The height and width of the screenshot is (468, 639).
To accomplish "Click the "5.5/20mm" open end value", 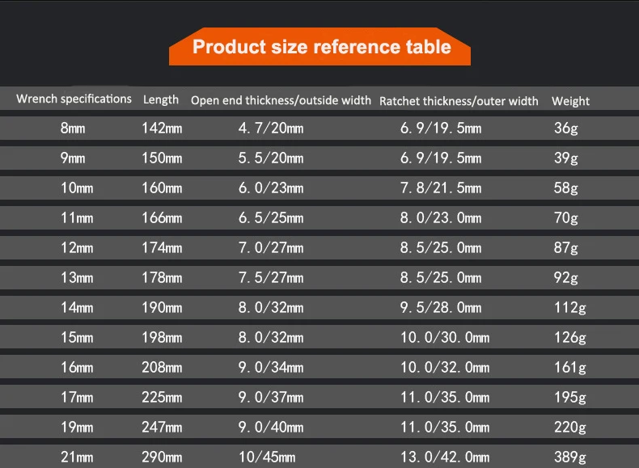I will click(271, 158).
